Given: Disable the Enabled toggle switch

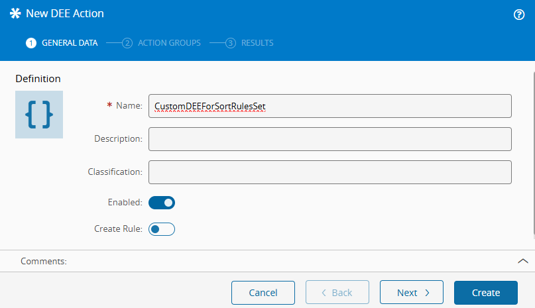Looking at the screenshot, I should (162, 203).
